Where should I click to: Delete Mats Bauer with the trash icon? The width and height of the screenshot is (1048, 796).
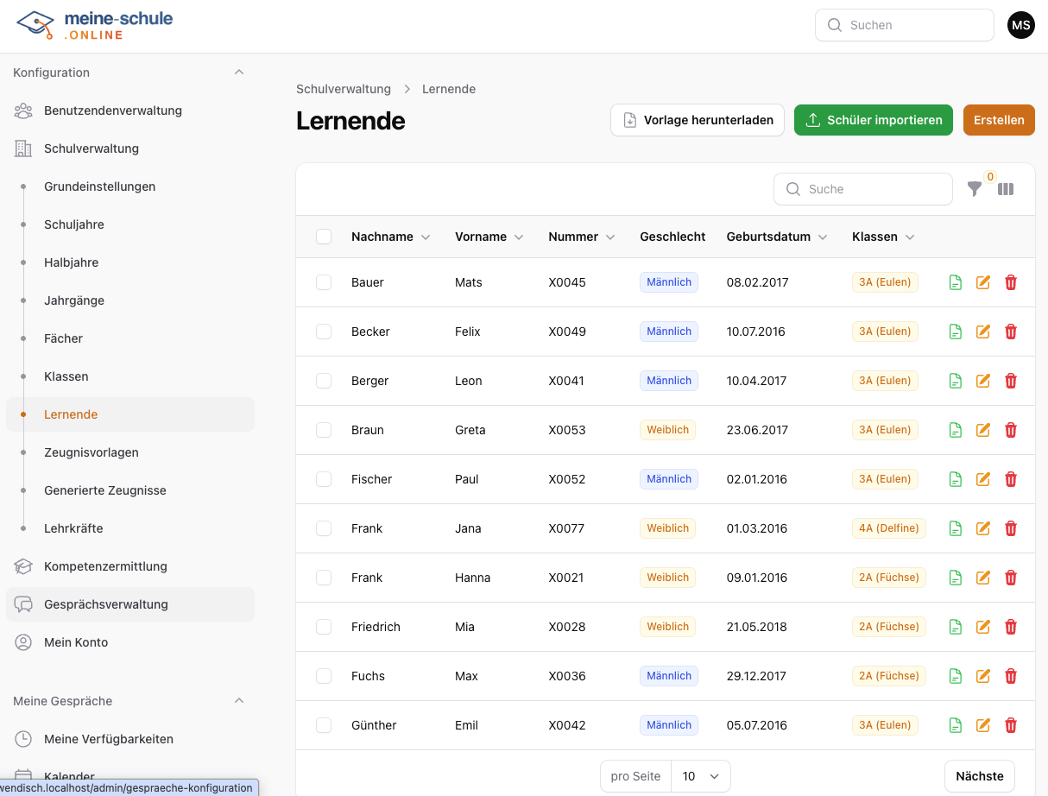coord(1011,282)
